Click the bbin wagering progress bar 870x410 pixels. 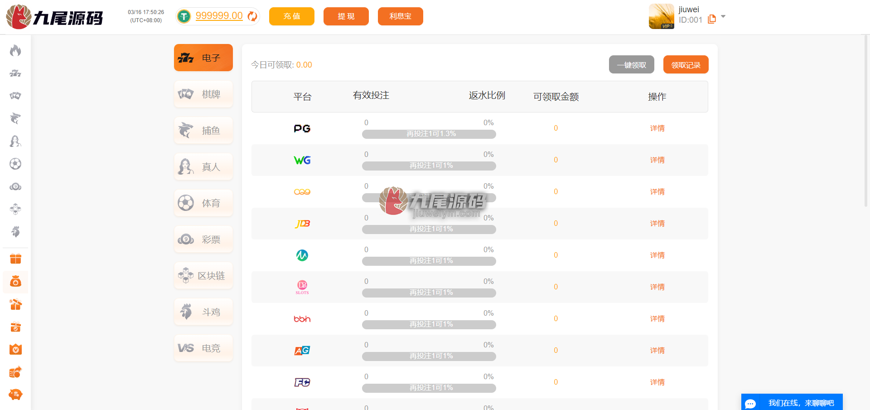(x=429, y=325)
